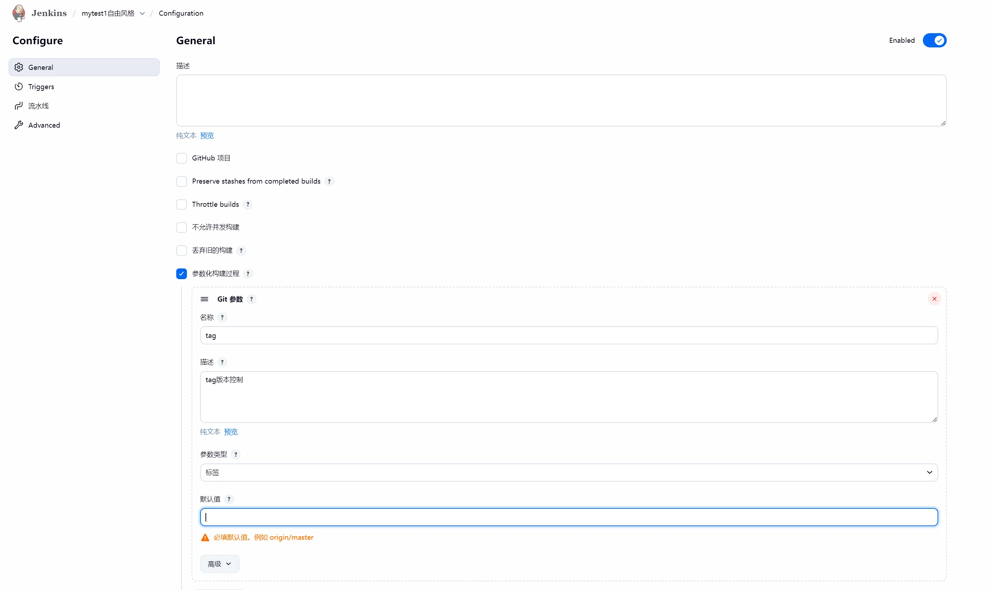The image size is (991, 590).
Task: Click inside the 名称 field containing tag
Action: pyautogui.click(x=569, y=335)
